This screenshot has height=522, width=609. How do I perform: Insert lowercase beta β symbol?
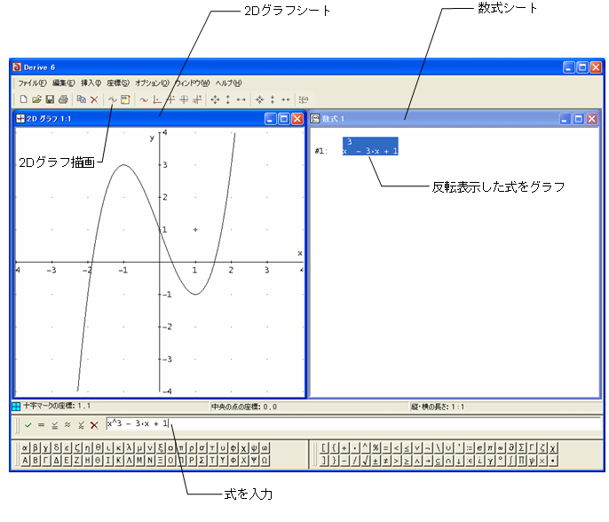pyautogui.click(x=36, y=447)
